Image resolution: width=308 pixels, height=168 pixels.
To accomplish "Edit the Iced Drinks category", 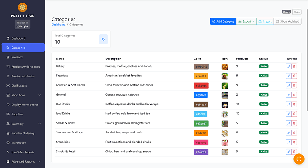I will coord(288,114).
